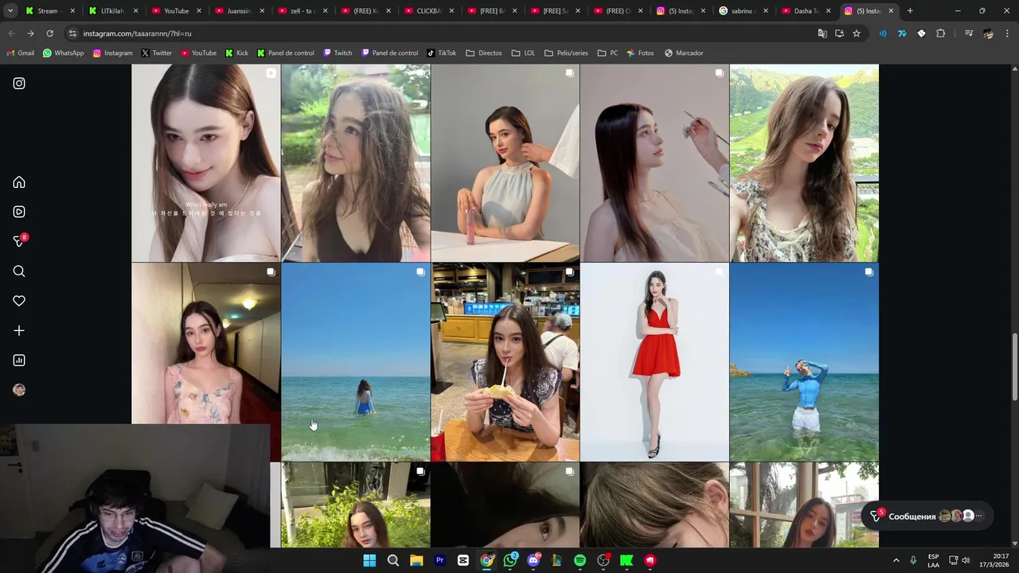Screen dimensions: 1019x573
Task: Create new post with plus icon
Action: pyautogui.click(x=19, y=330)
